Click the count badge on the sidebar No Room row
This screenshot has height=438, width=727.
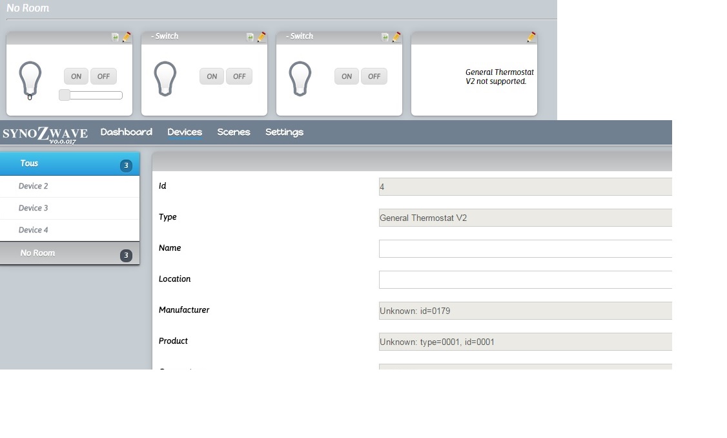pos(126,255)
